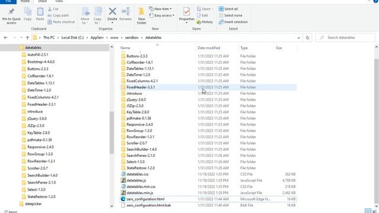Switch to the Share ribbon tab
379x213 pixels.
(42, 1)
